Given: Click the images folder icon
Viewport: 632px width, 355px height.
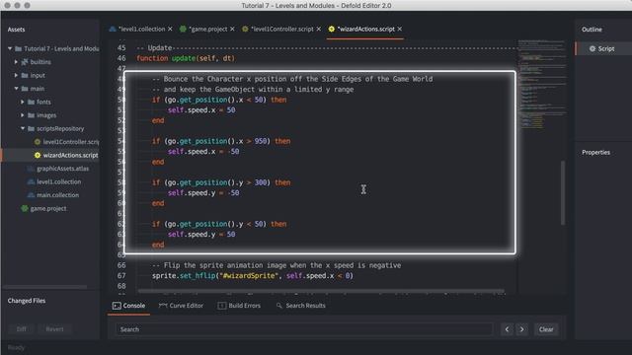Looking at the screenshot, I should point(31,115).
